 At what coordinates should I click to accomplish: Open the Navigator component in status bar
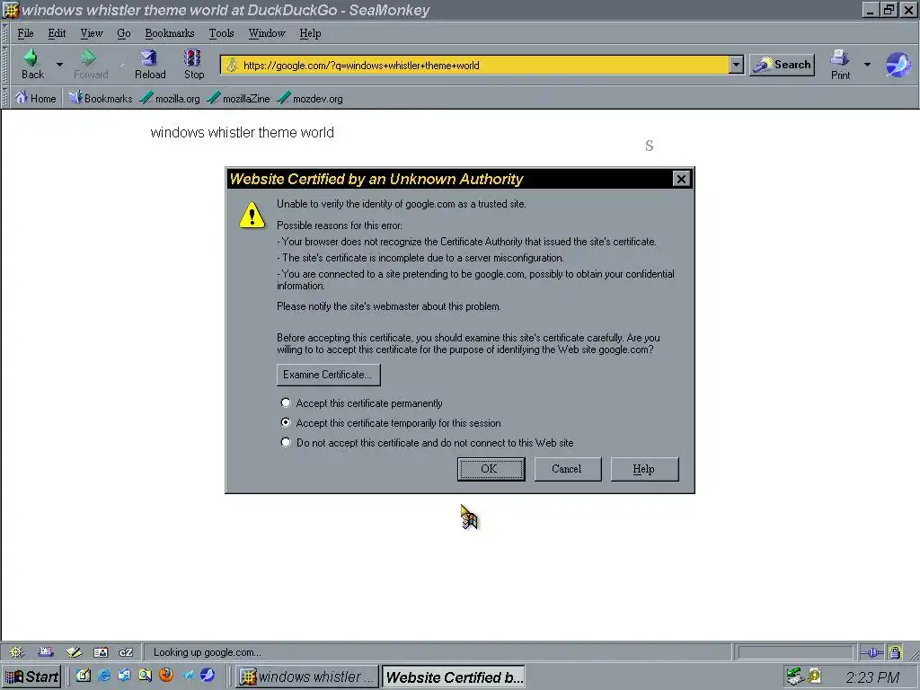[16, 652]
